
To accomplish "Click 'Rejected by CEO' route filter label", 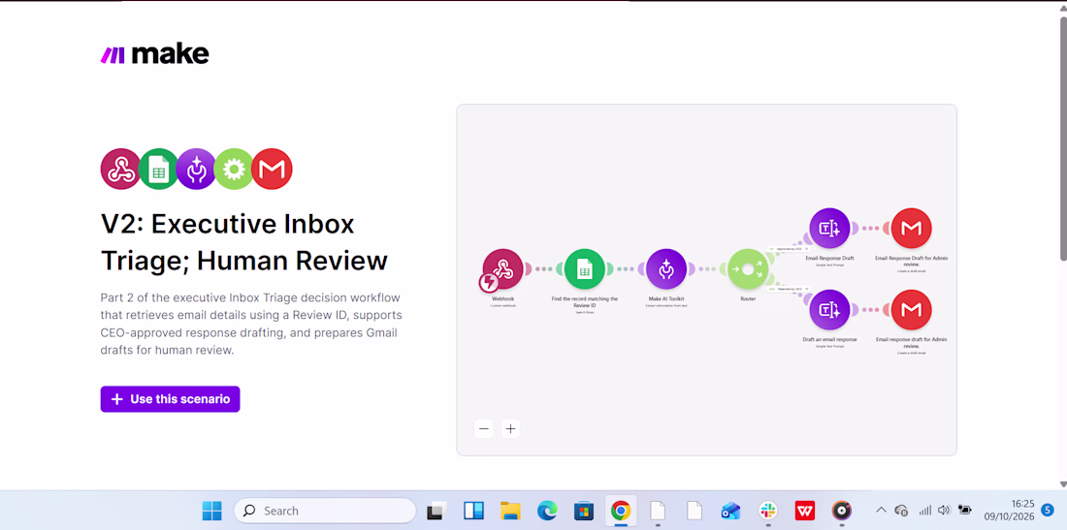I will [790, 289].
